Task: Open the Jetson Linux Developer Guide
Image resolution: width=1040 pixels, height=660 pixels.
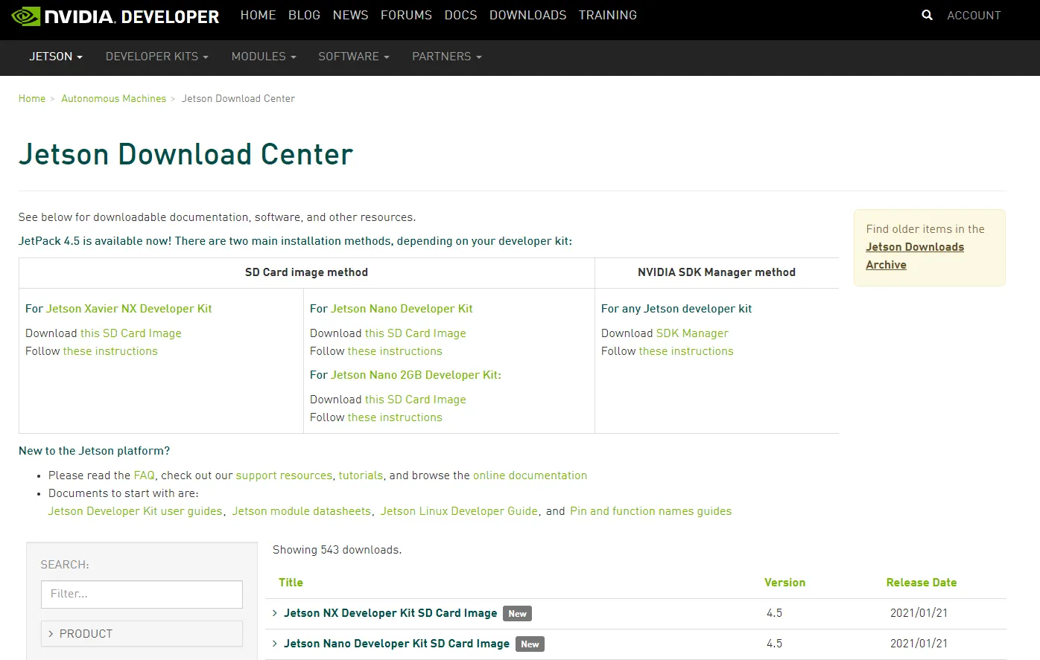Action: tap(459, 511)
